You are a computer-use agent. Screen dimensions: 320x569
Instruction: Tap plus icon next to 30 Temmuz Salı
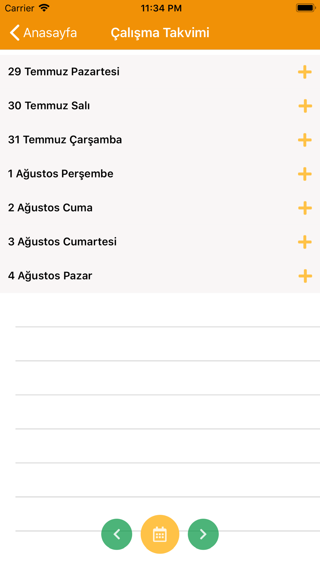click(305, 106)
